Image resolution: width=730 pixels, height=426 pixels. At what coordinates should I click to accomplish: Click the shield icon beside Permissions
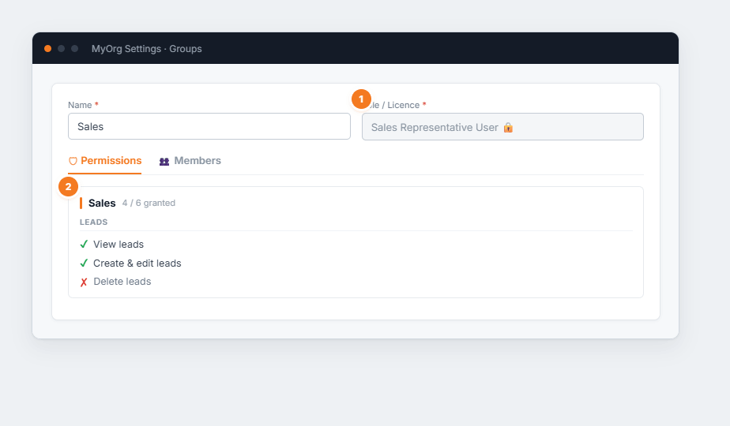(73, 161)
